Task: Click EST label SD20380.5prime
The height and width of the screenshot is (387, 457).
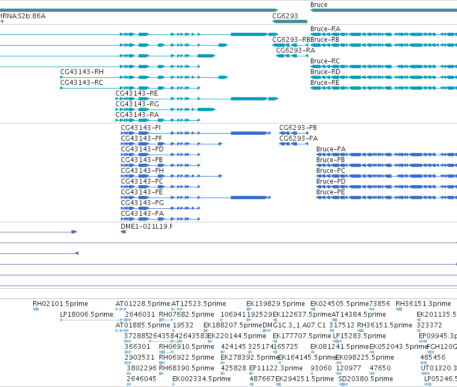Action: pyautogui.click(x=366, y=379)
